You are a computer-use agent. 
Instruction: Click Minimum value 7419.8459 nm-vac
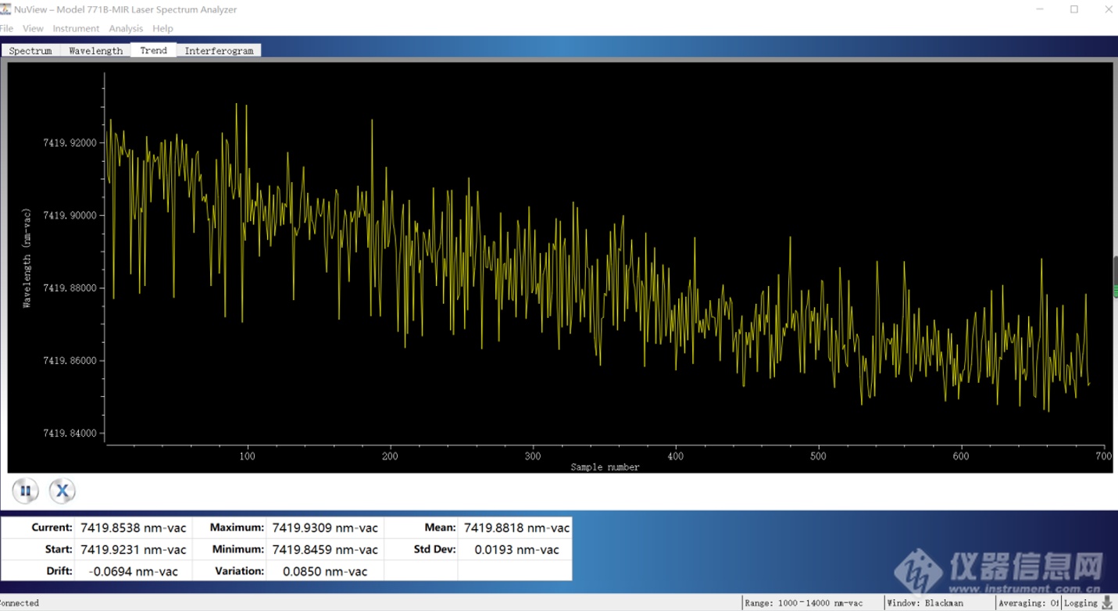pos(325,549)
